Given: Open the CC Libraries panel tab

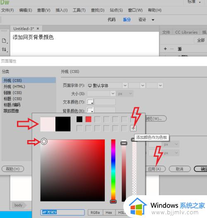Looking at the screenshot, I should (x=186, y=32).
